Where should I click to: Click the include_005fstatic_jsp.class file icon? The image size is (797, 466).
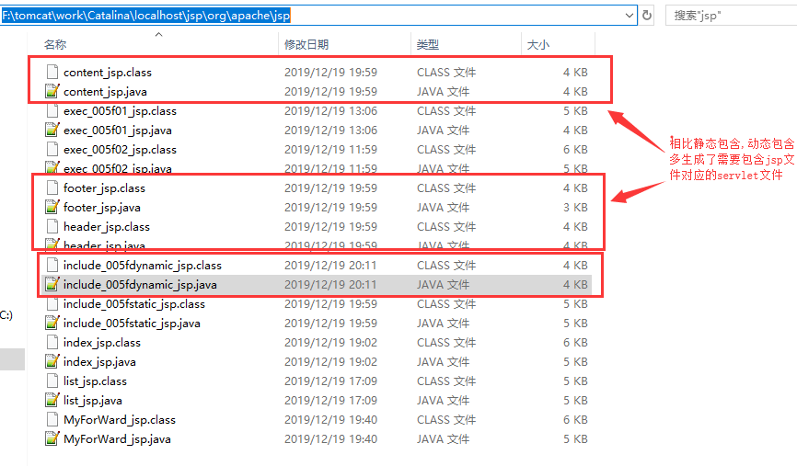(x=52, y=303)
